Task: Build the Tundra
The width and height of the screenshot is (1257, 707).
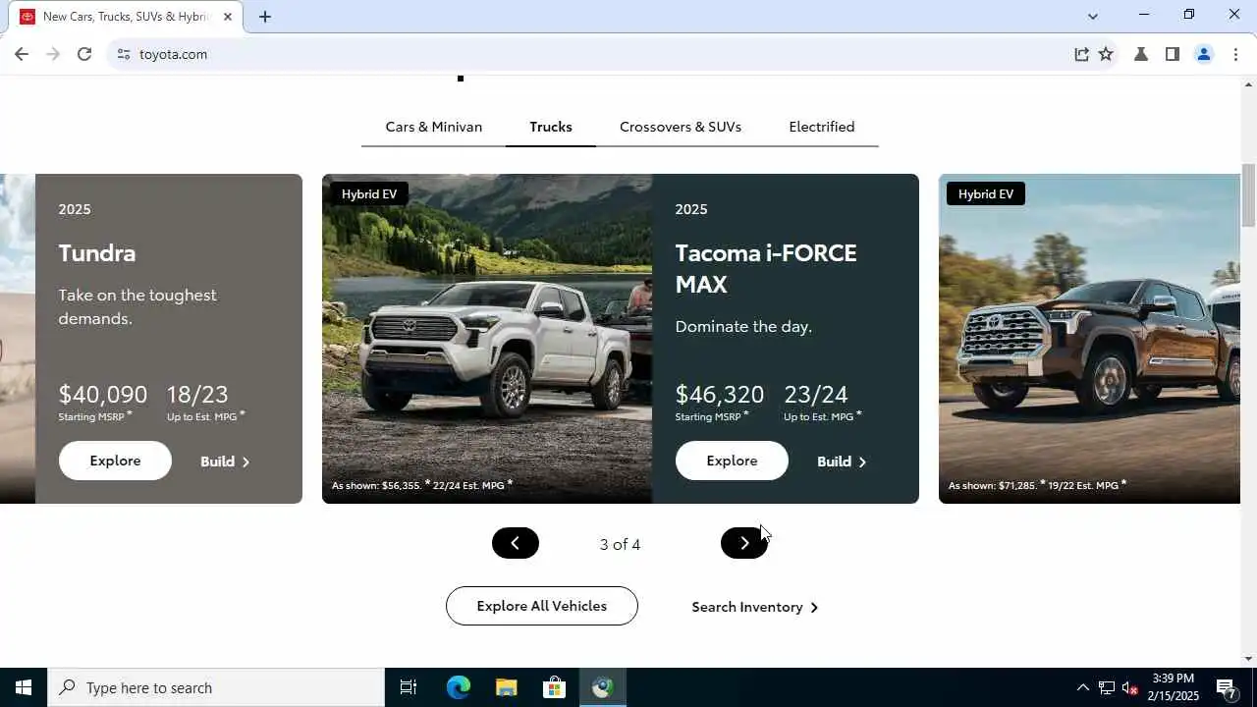Action: coord(225,462)
